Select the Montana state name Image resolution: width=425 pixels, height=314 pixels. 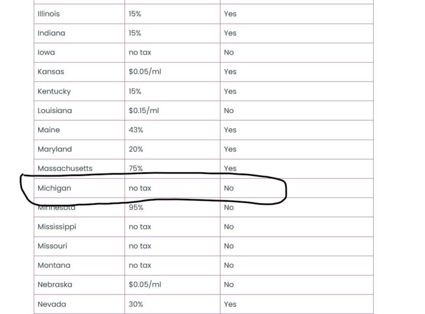coord(54,266)
